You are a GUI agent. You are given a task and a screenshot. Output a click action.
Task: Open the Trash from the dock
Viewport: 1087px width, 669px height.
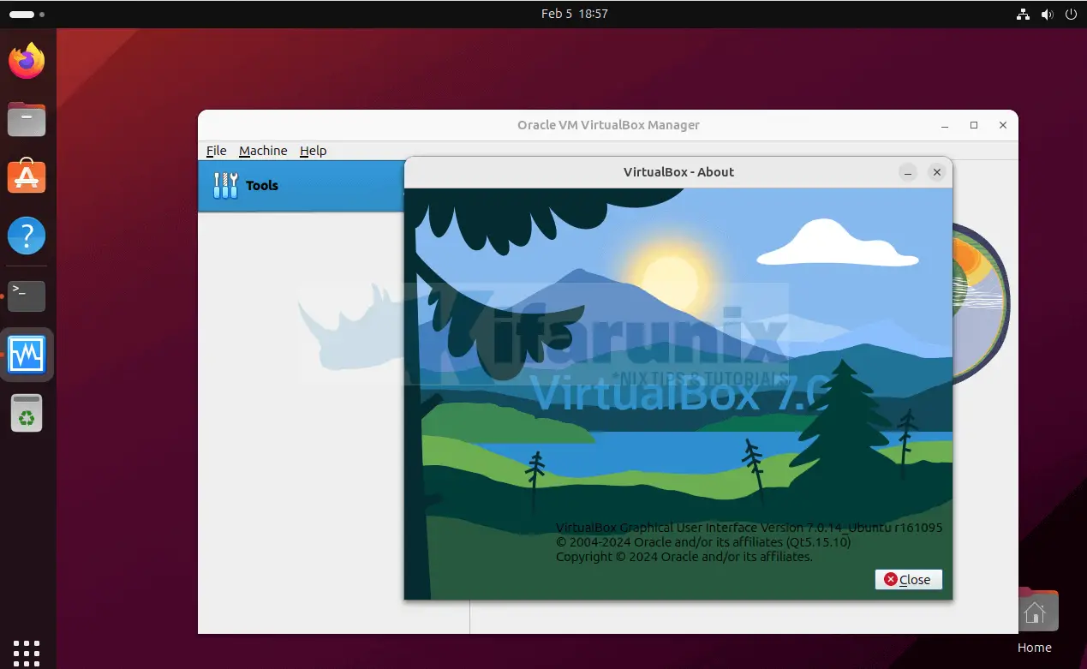tap(27, 414)
